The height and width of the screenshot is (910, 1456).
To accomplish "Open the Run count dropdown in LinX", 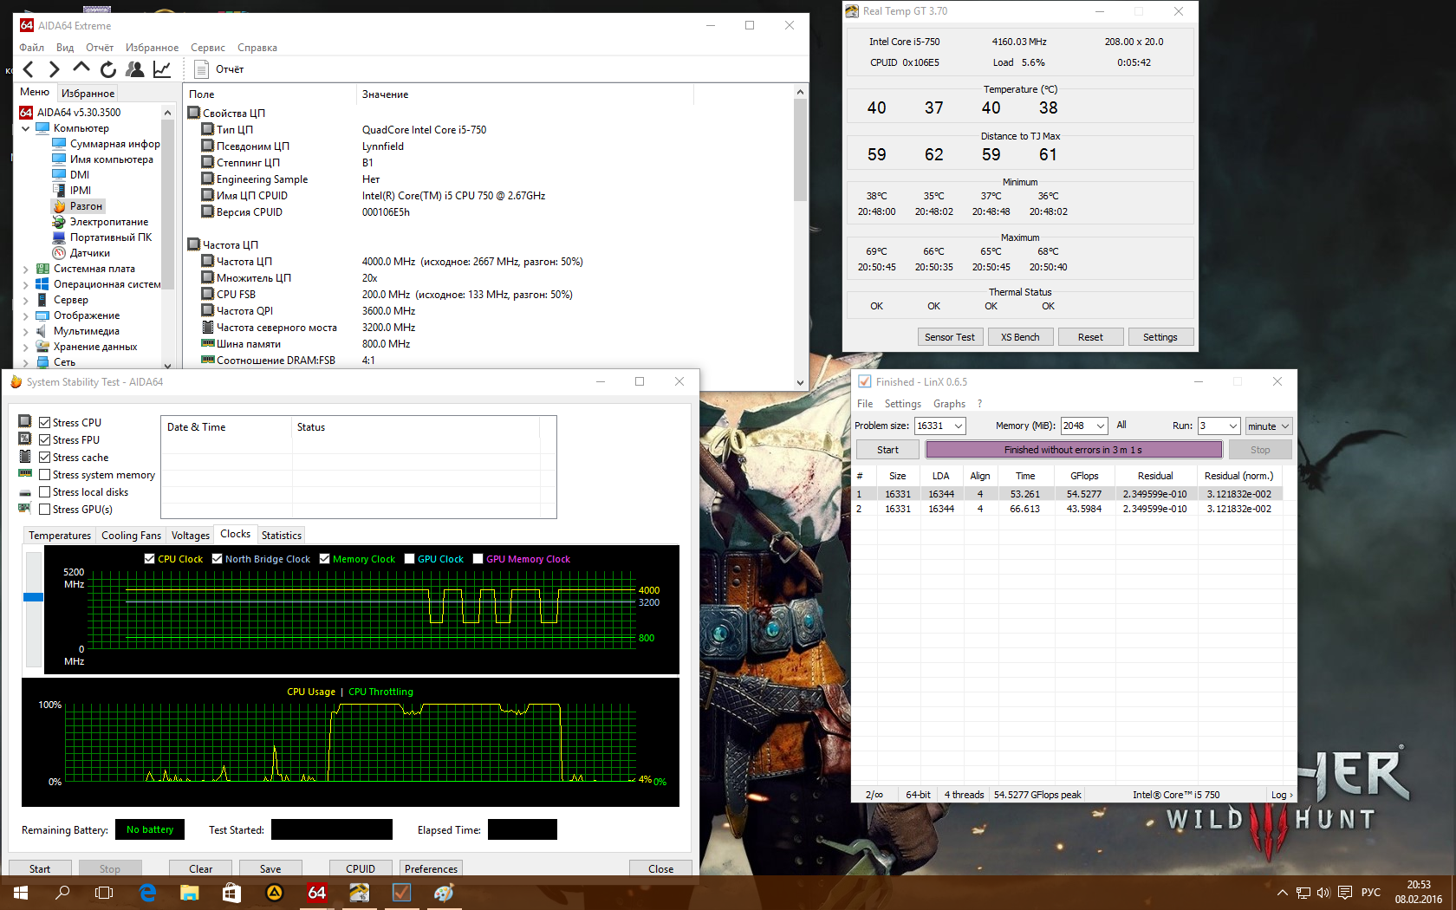I will (1232, 426).
